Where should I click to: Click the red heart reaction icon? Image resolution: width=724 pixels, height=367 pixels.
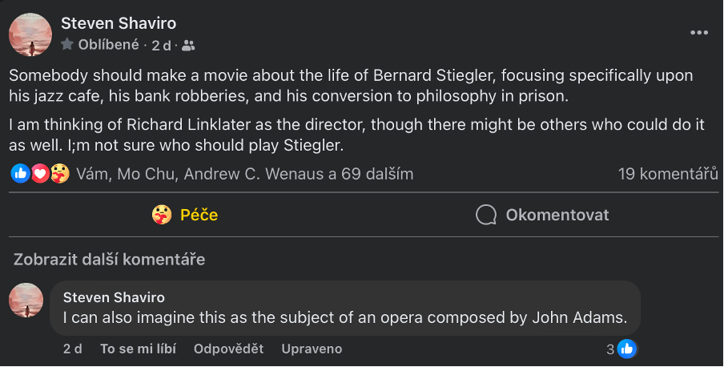tap(39, 173)
